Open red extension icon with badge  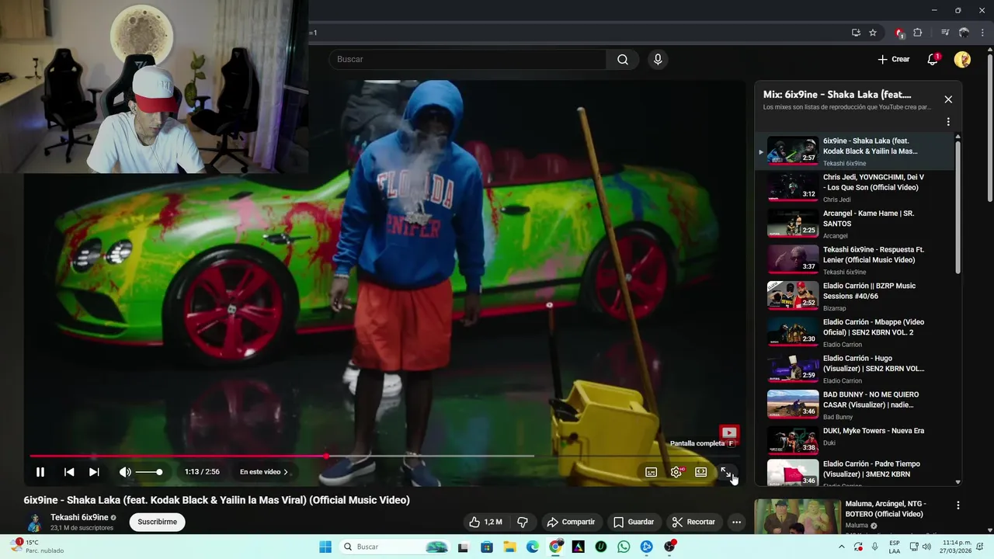(x=899, y=33)
